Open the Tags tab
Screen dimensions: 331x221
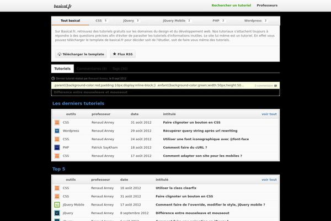click(120, 69)
